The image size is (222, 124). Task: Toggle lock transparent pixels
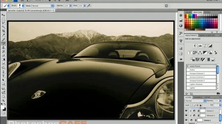pyautogui.click(x=191, y=105)
